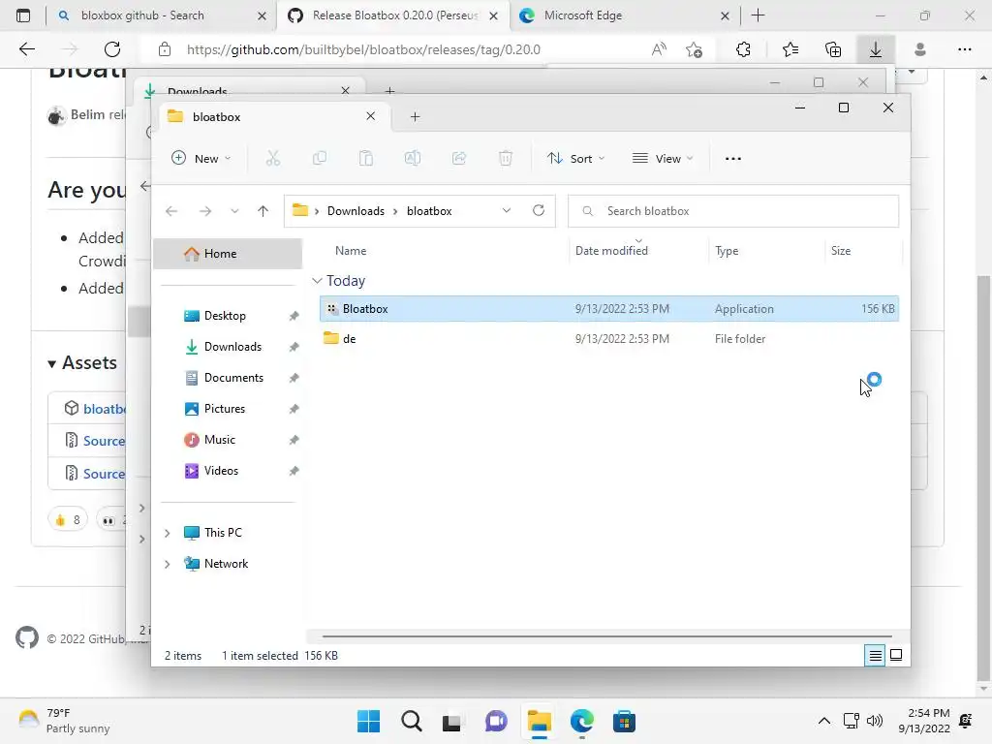Open Desktop in navigation pane
This screenshot has width=992, height=744.
(x=225, y=316)
